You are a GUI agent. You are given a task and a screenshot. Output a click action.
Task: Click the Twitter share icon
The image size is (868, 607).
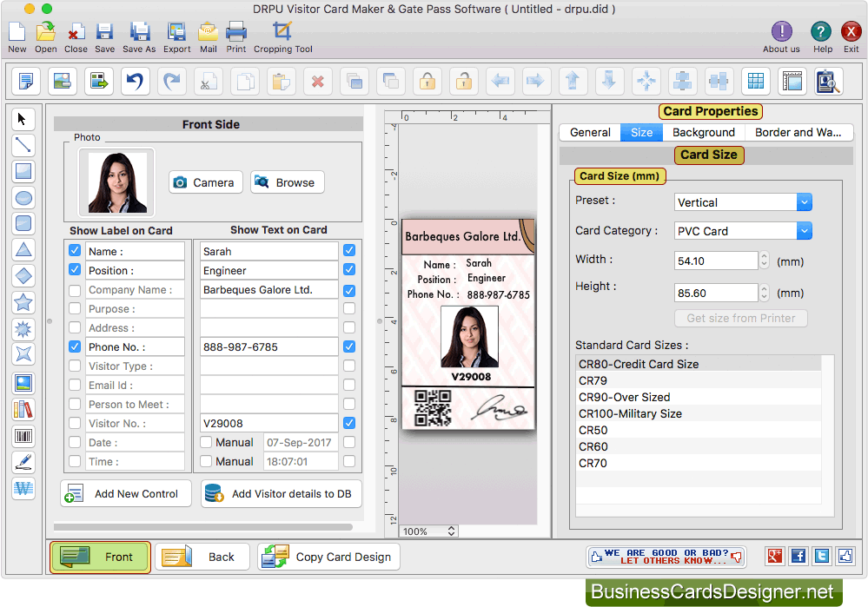click(822, 556)
